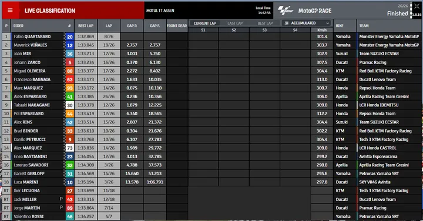Click the MotoGP logo
The width and height of the screenshot is (423, 221).
(286, 11)
